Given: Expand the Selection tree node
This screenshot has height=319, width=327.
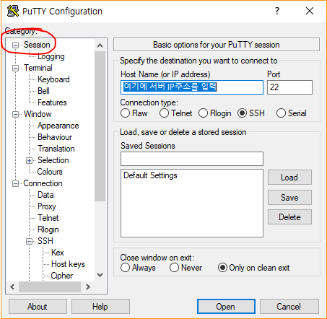Looking at the screenshot, I should (29, 160).
